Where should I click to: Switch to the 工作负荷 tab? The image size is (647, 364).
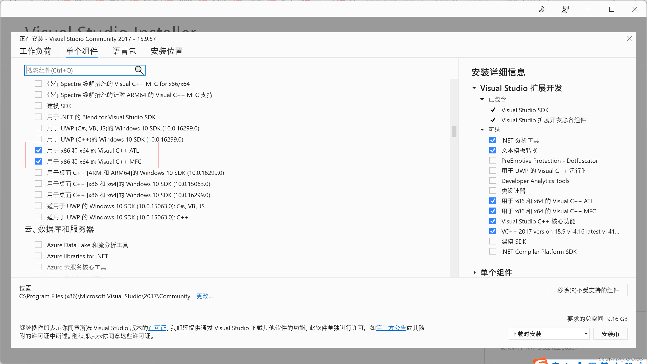pos(35,51)
